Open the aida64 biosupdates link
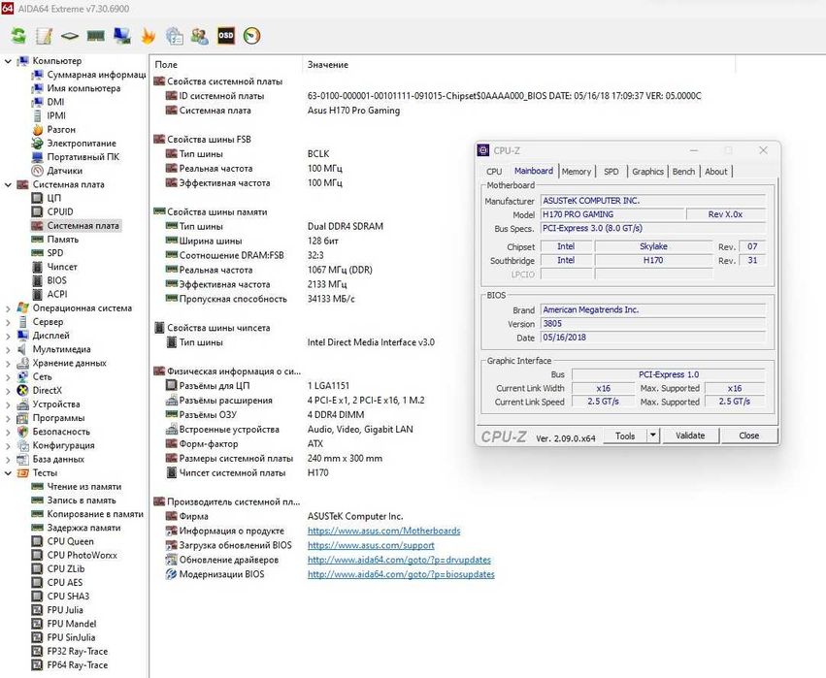The width and height of the screenshot is (826, 678). [x=401, y=574]
